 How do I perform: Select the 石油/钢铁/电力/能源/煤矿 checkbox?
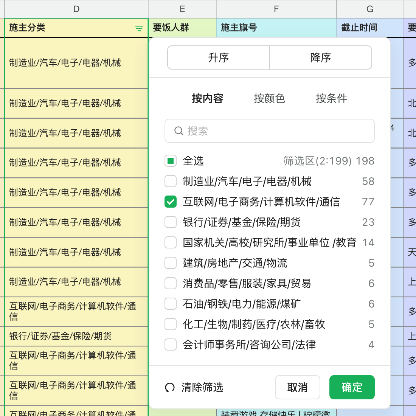tap(171, 304)
